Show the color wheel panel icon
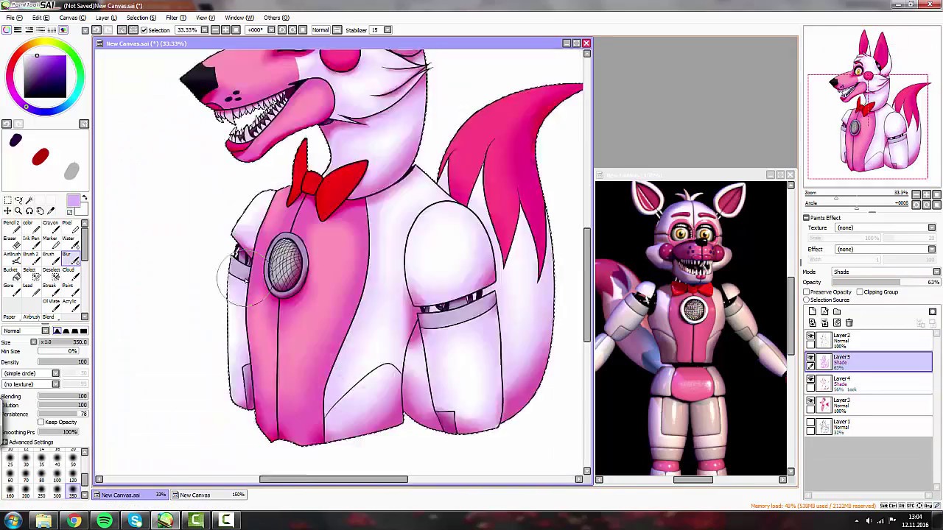Viewport: 943px width, 530px height. [x=7, y=30]
